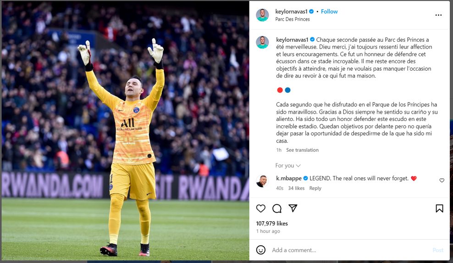Open k.mbappe's profile picture

(262, 181)
